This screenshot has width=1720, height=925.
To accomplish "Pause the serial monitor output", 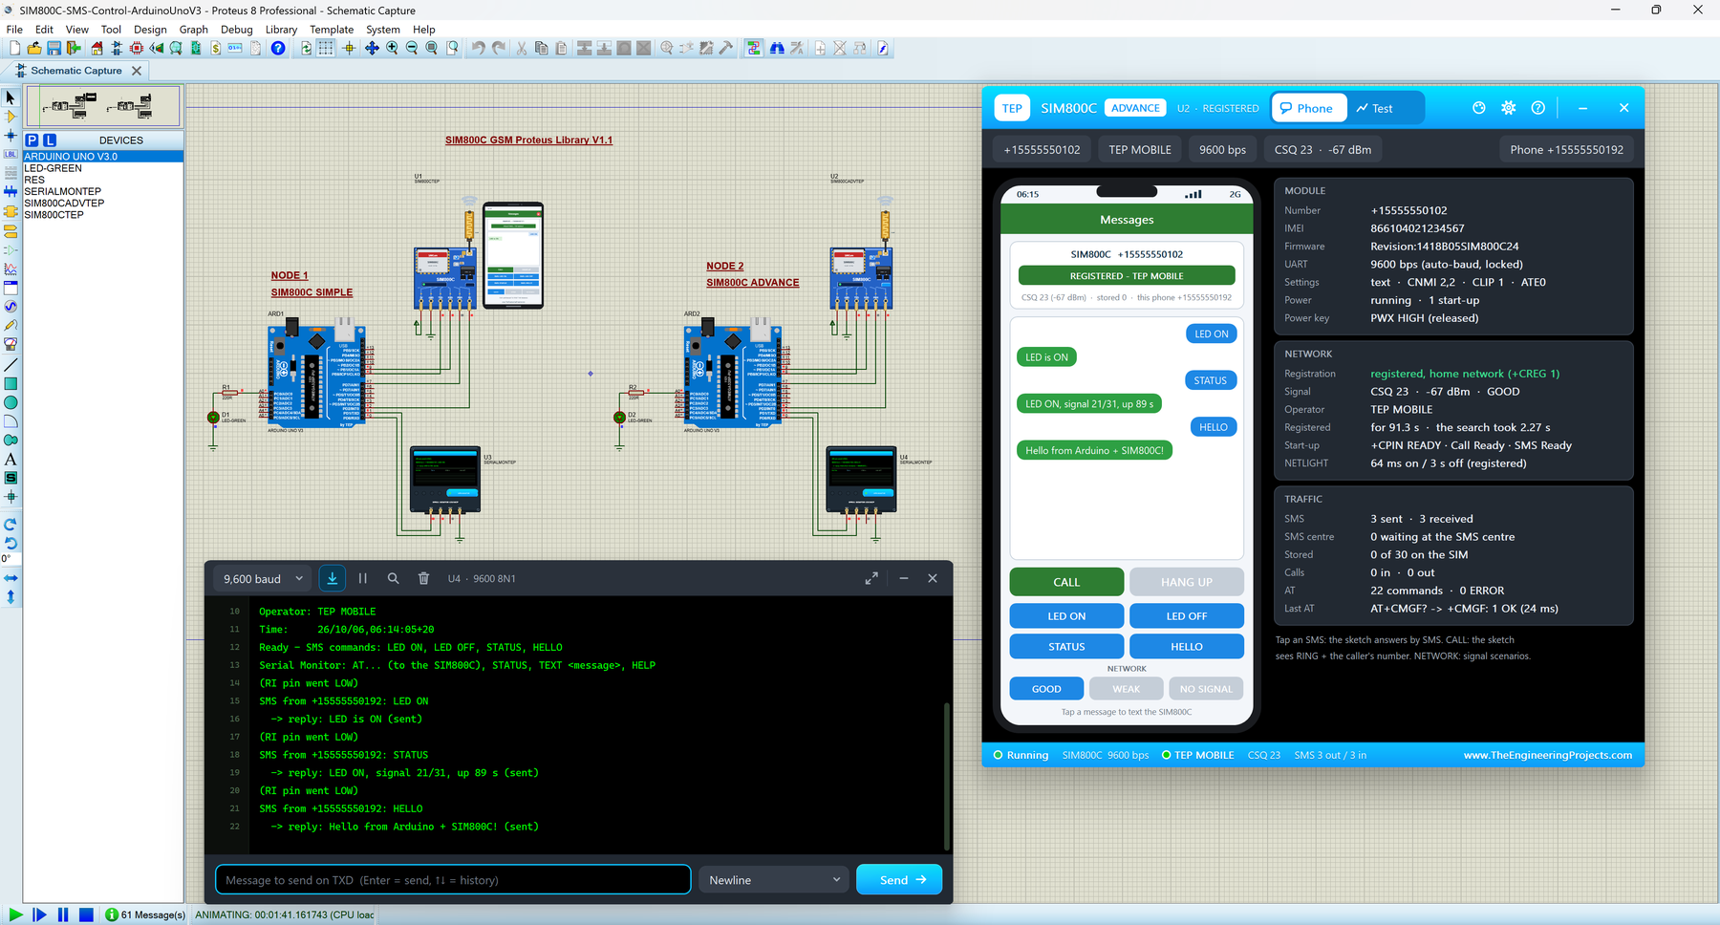I will (x=363, y=578).
